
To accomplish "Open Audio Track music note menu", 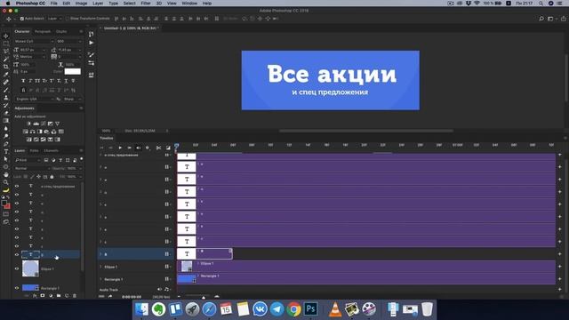I will pos(167,290).
